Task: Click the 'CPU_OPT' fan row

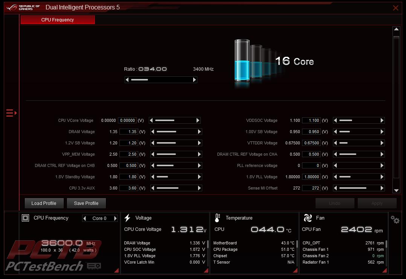Action: (343, 243)
